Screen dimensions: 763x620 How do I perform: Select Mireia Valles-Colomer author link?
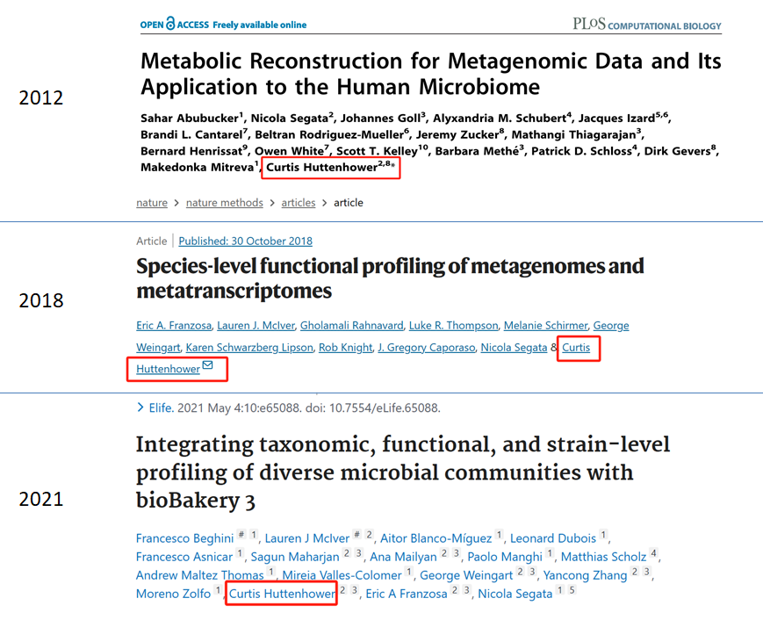(x=342, y=575)
